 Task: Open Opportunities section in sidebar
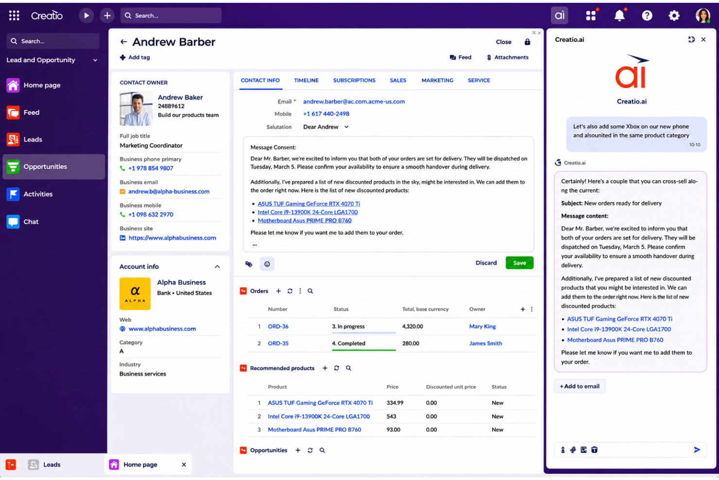pos(53,167)
